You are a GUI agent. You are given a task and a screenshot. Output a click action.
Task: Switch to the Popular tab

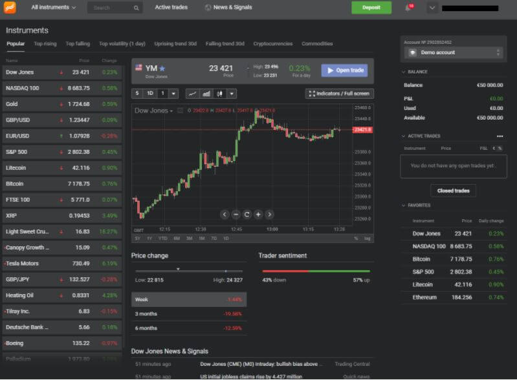pyautogui.click(x=16, y=44)
